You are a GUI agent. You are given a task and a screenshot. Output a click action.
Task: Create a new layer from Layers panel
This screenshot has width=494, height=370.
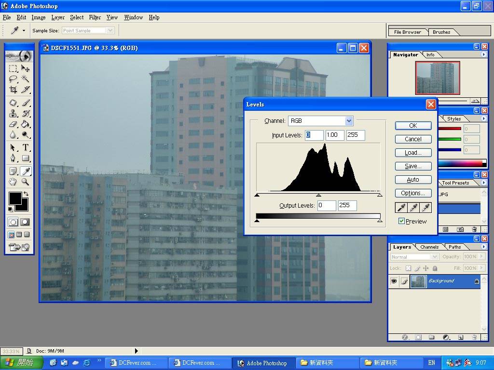click(x=460, y=337)
